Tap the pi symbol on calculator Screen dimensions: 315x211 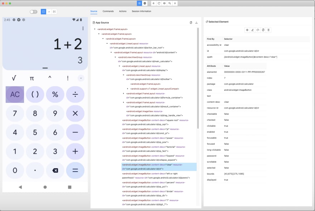[32, 78]
